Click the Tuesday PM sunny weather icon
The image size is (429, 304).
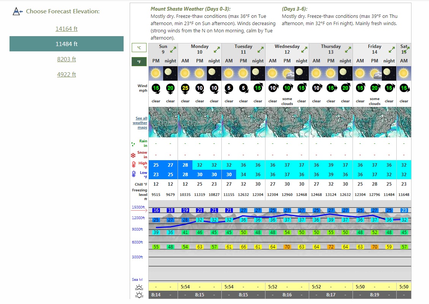pyautogui.click(x=243, y=73)
